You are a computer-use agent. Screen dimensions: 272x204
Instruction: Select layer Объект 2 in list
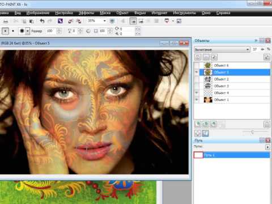[x=235, y=79]
